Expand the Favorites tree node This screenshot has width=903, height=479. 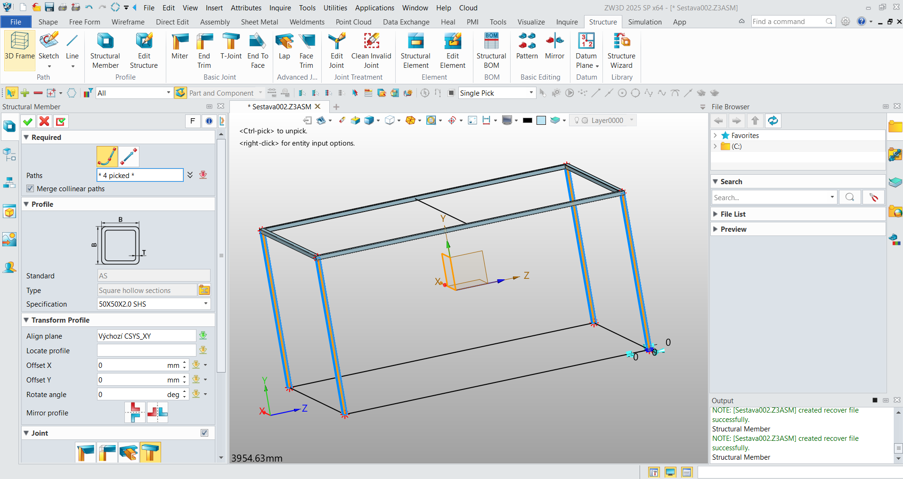point(715,135)
